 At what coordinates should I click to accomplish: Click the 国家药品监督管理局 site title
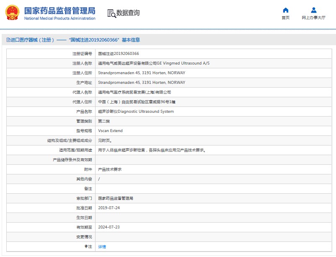coord(59,10)
